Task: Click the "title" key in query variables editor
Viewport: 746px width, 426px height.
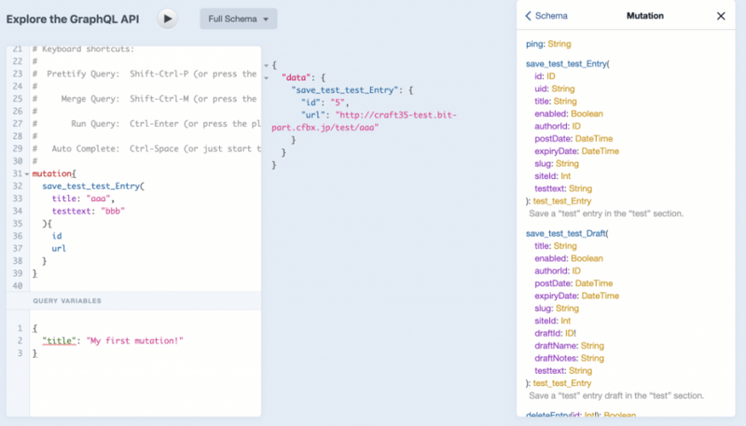Action: coord(61,341)
